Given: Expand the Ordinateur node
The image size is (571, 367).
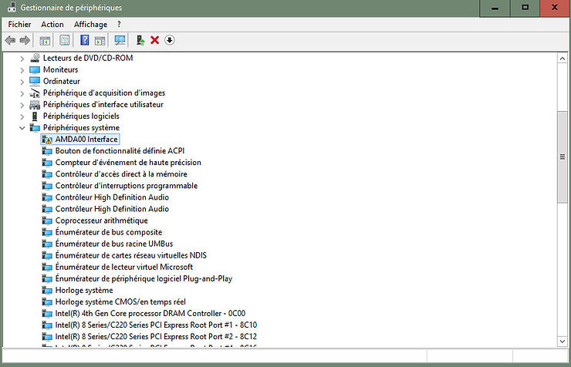Looking at the screenshot, I should point(22,82).
